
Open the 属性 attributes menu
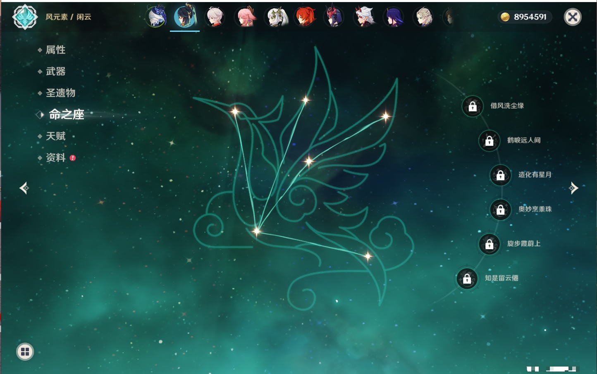pos(55,50)
